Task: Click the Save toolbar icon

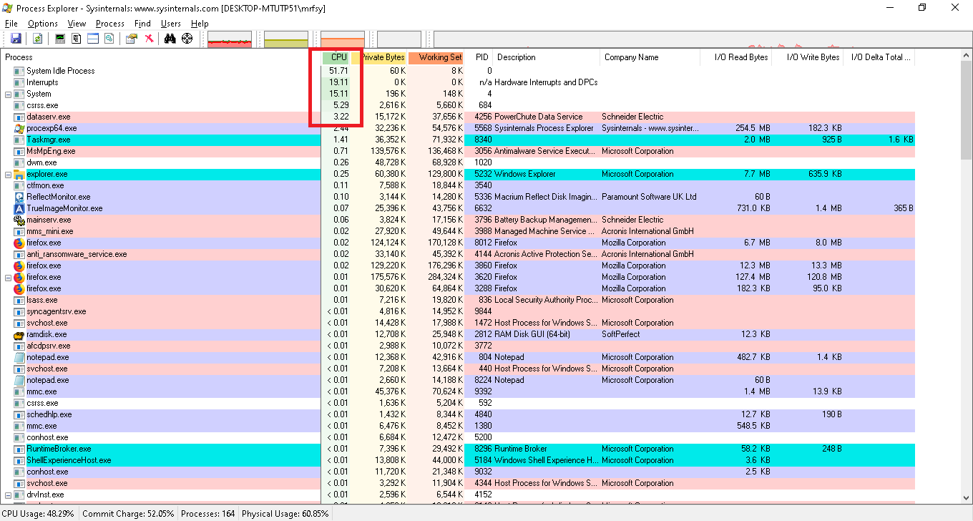Action: (16, 38)
